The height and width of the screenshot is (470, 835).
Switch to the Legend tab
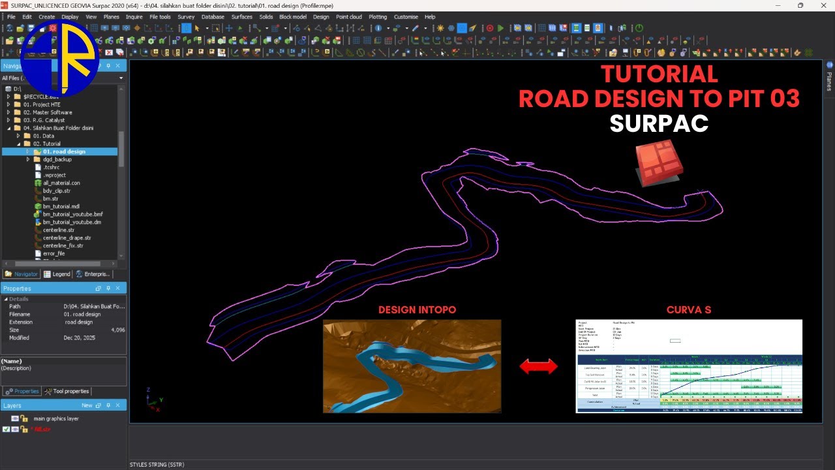57,274
